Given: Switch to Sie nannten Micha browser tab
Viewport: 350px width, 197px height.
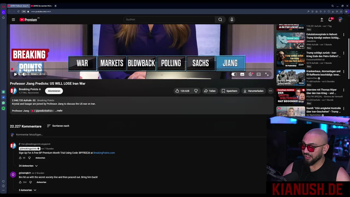Looking at the screenshot, I should point(42,6).
